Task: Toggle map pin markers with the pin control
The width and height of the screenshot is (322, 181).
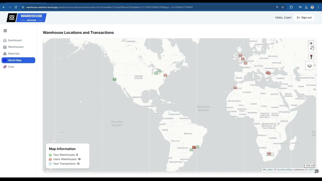Action: click(311, 57)
